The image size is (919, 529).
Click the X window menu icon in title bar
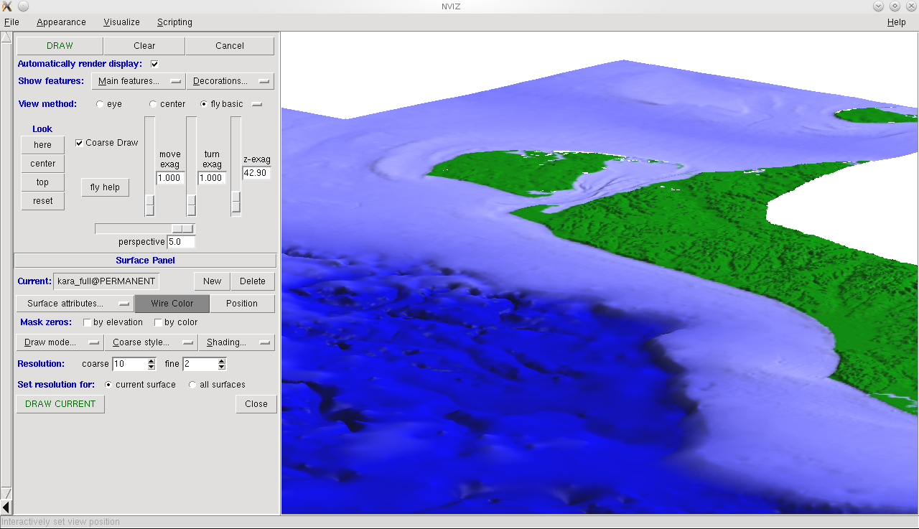[x=7, y=6]
